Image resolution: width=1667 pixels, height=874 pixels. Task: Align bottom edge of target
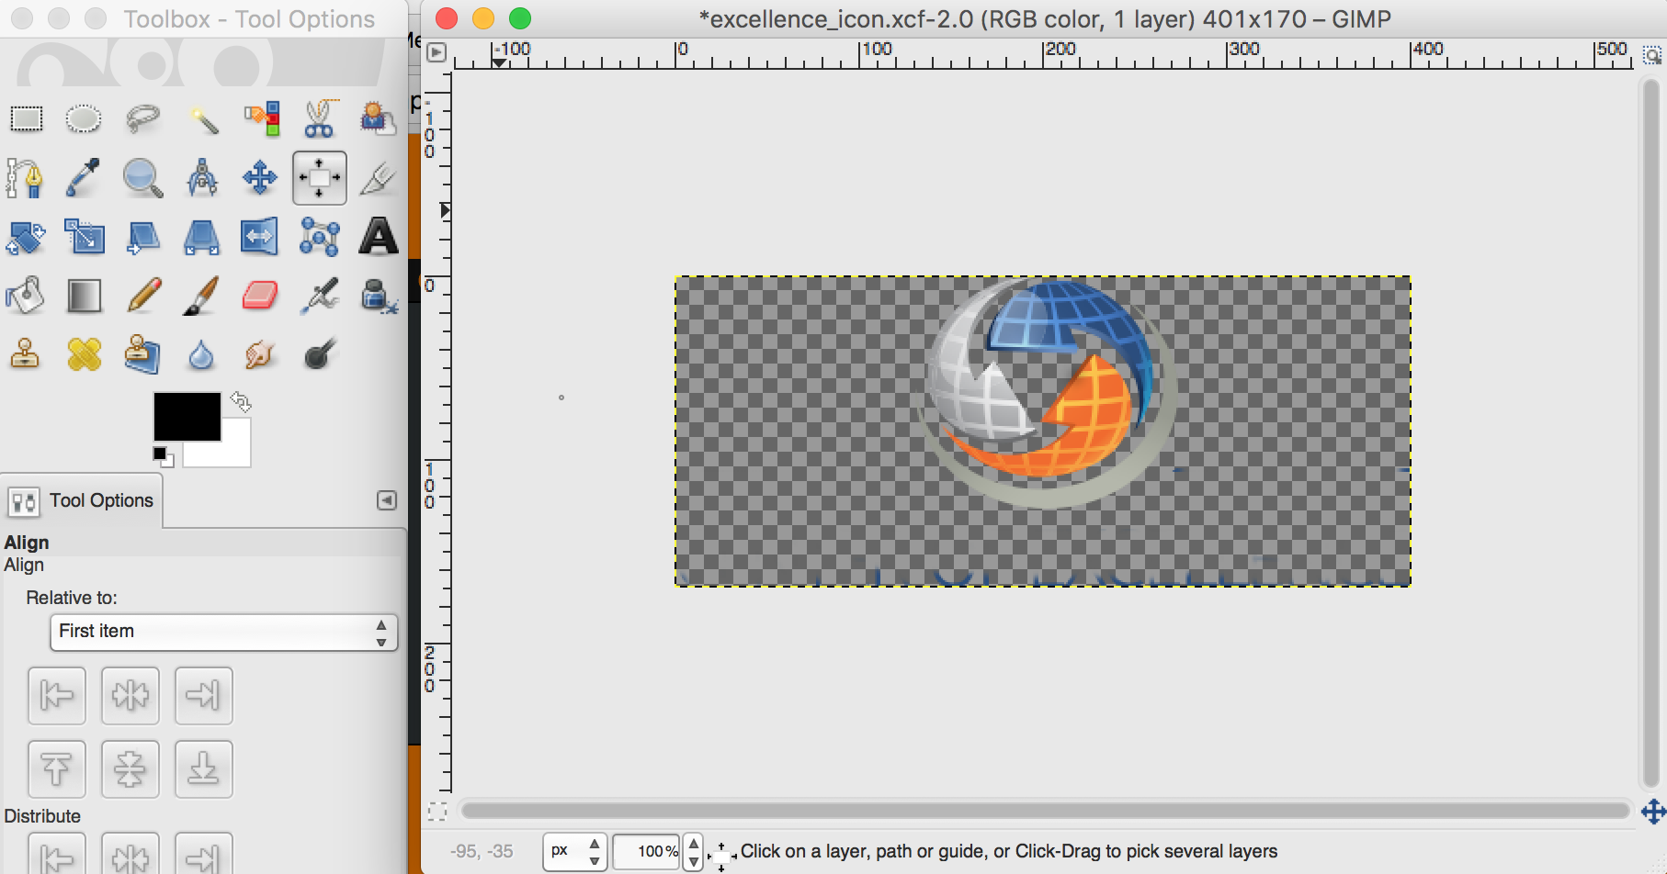tap(204, 769)
